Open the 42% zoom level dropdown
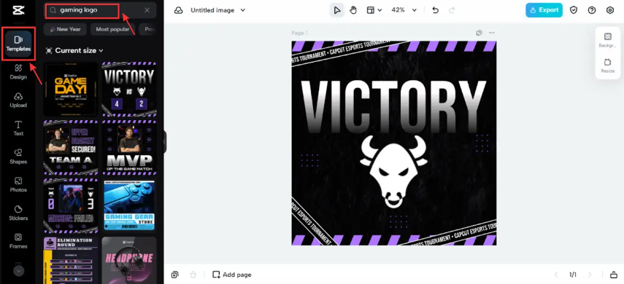Image resolution: width=624 pixels, height=284 pixels. click(404, 10)
